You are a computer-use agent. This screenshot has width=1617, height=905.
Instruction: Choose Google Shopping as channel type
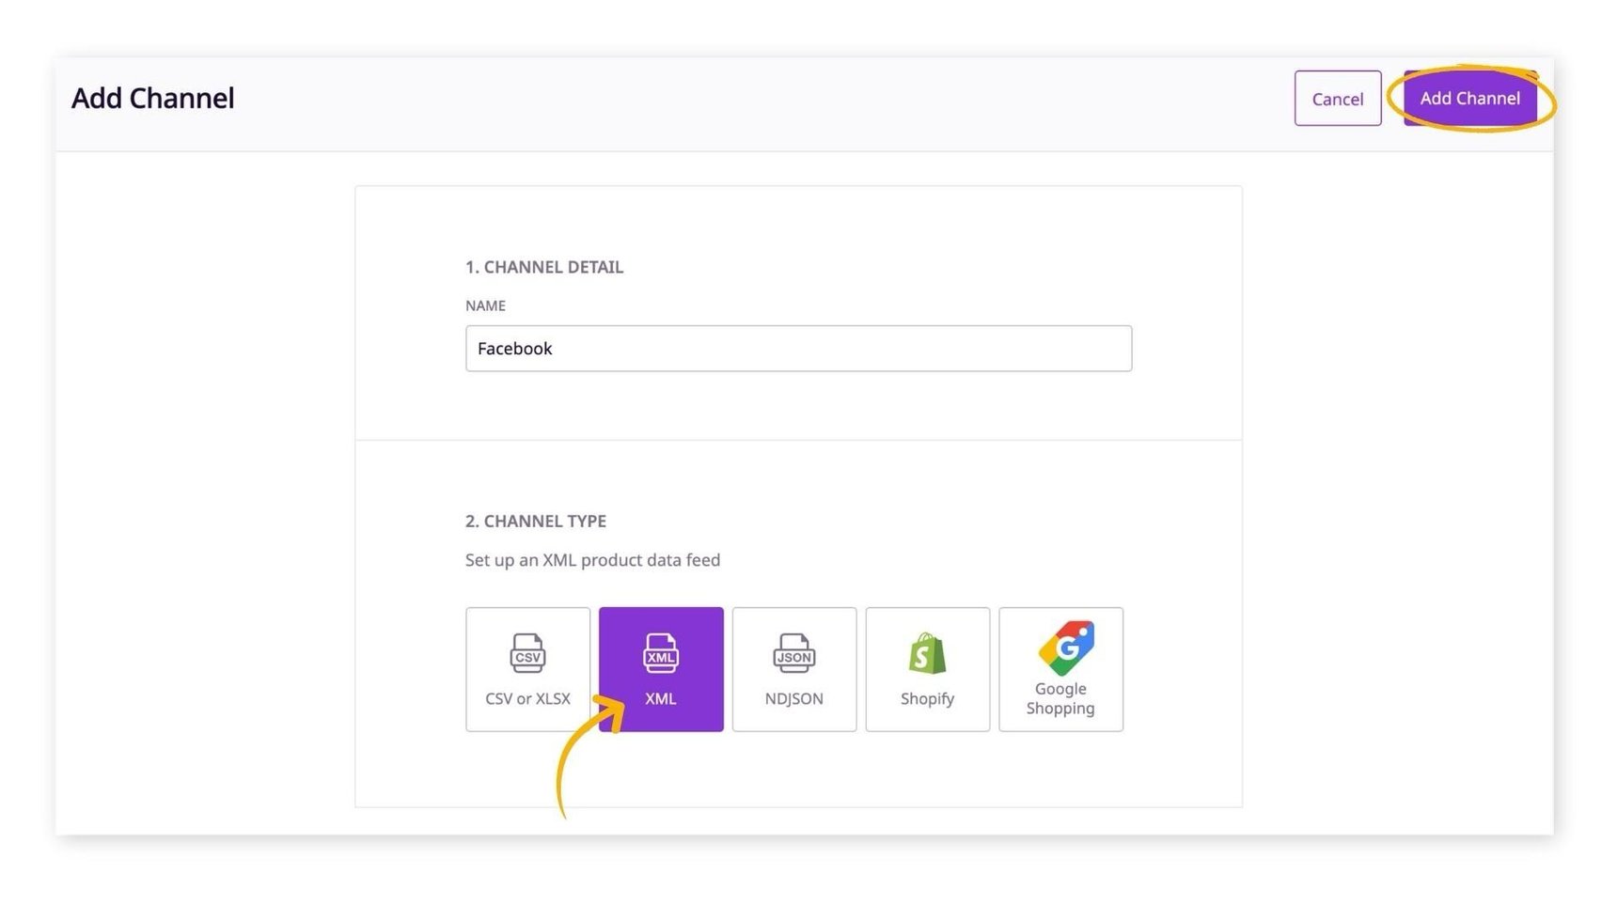(x=1060, y=669)
